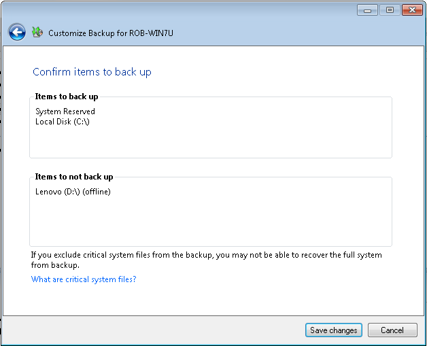Maximize the Customize Backup window
Image resolution: width=427 pixels, height=346 pixels.
click(x=390, y=10)
